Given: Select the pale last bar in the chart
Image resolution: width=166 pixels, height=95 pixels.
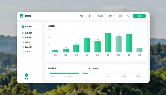Looking at the screenshot, I should pyautogui.click(x=140, y=50).
